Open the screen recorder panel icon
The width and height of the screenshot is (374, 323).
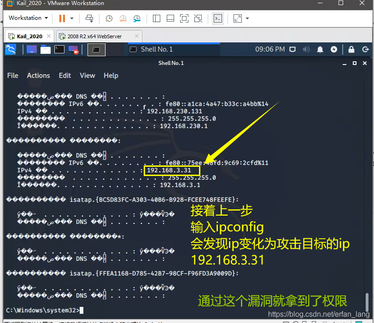[x=73, y=50]
